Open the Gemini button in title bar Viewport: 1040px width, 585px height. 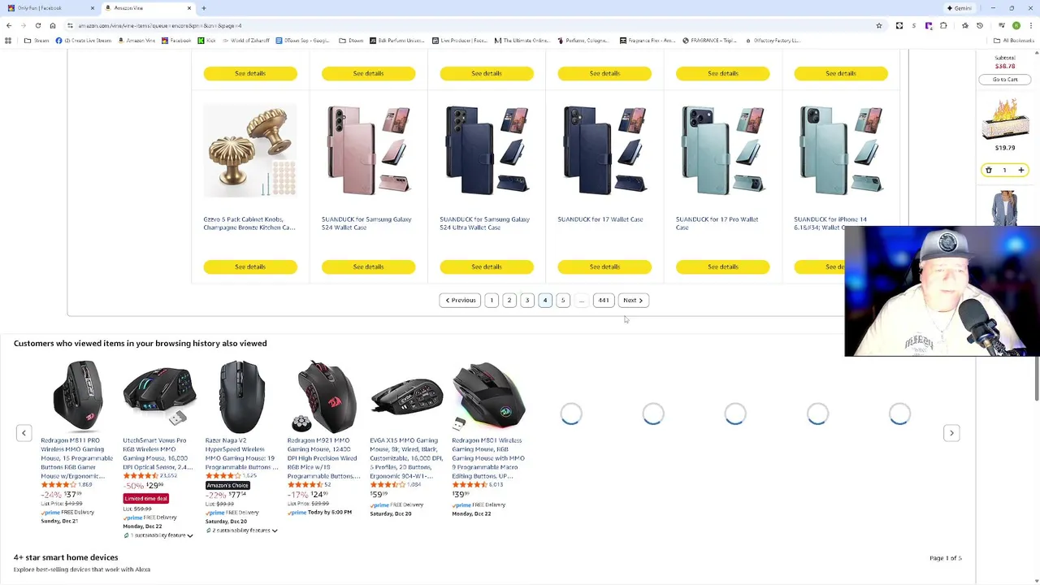(x=959, y=8)
